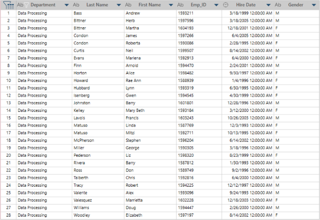This screenshot has width=320, height=220.
Task: Select row number 1
Action: coord(8,13)
